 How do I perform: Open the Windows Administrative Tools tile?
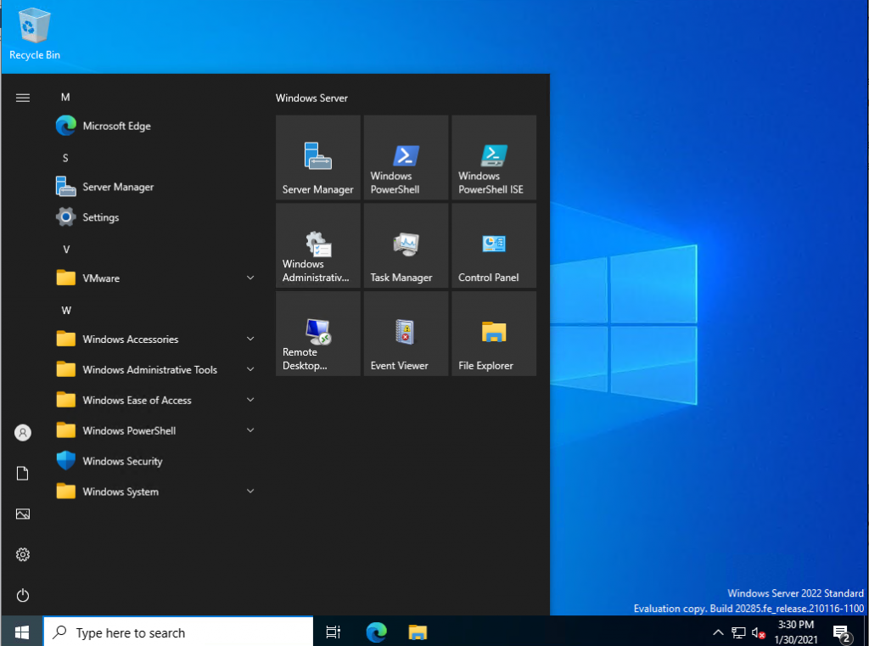(x=317, y=245)
